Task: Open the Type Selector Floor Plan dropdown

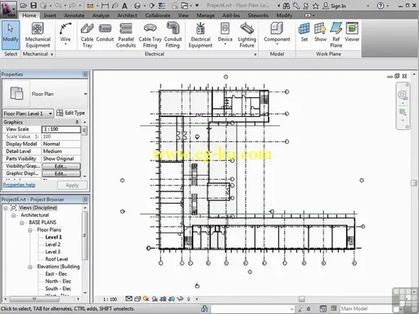Action: 85,94
